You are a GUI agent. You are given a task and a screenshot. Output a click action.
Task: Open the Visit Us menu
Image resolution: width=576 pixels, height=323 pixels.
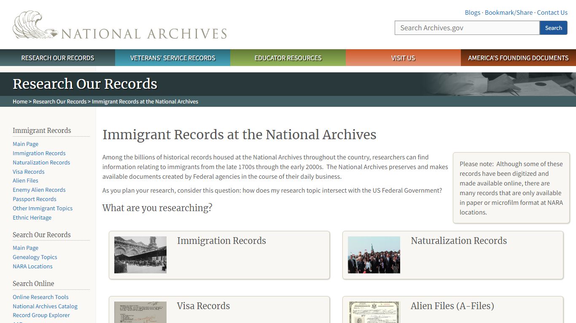(x=403, y=58)
